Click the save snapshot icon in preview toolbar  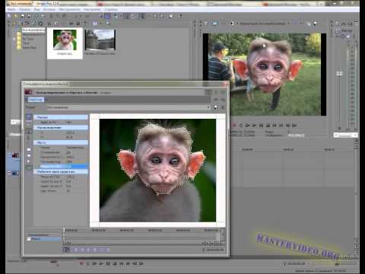(315, 24)
